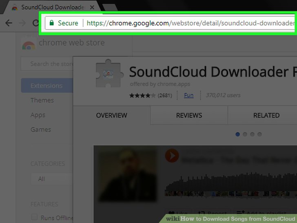This screenshot has height=223, width=297.
Task: Enable the Runs Offline checkbox
Action: coord(34,217)
